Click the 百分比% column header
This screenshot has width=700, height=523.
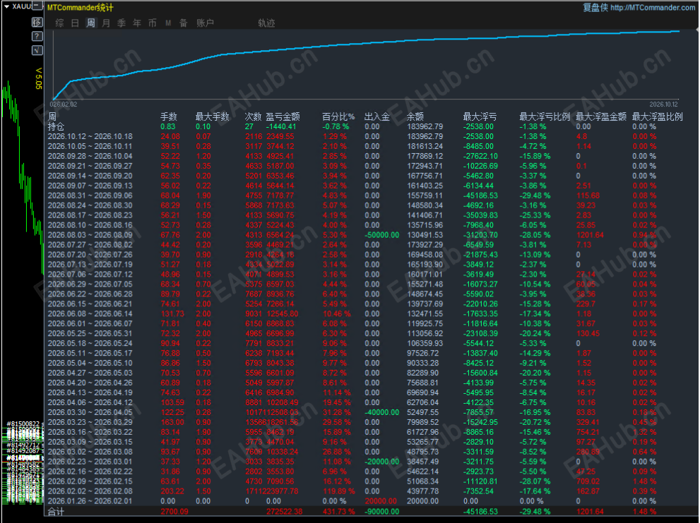pos(338,117)
